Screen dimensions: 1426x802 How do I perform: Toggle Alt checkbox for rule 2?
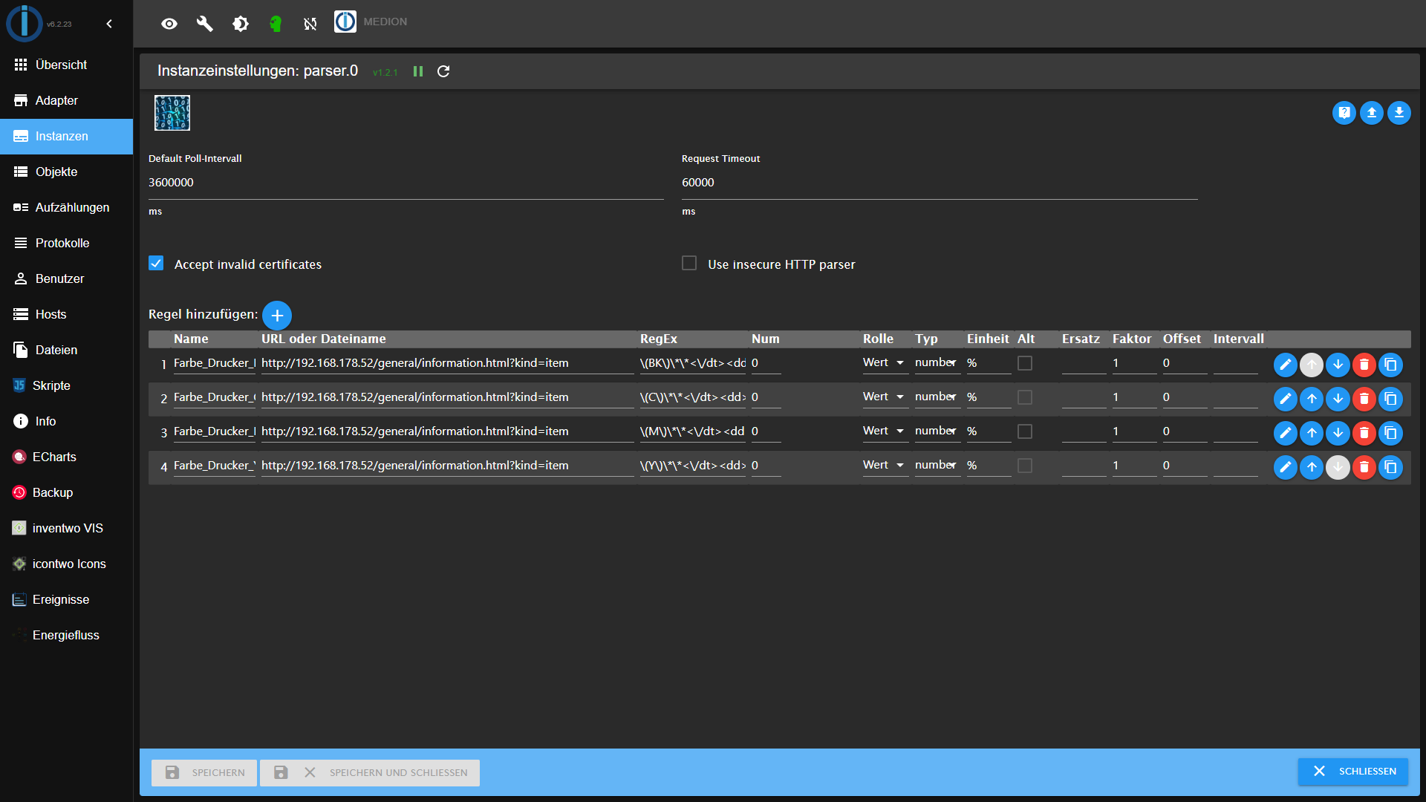point(1025,397)
